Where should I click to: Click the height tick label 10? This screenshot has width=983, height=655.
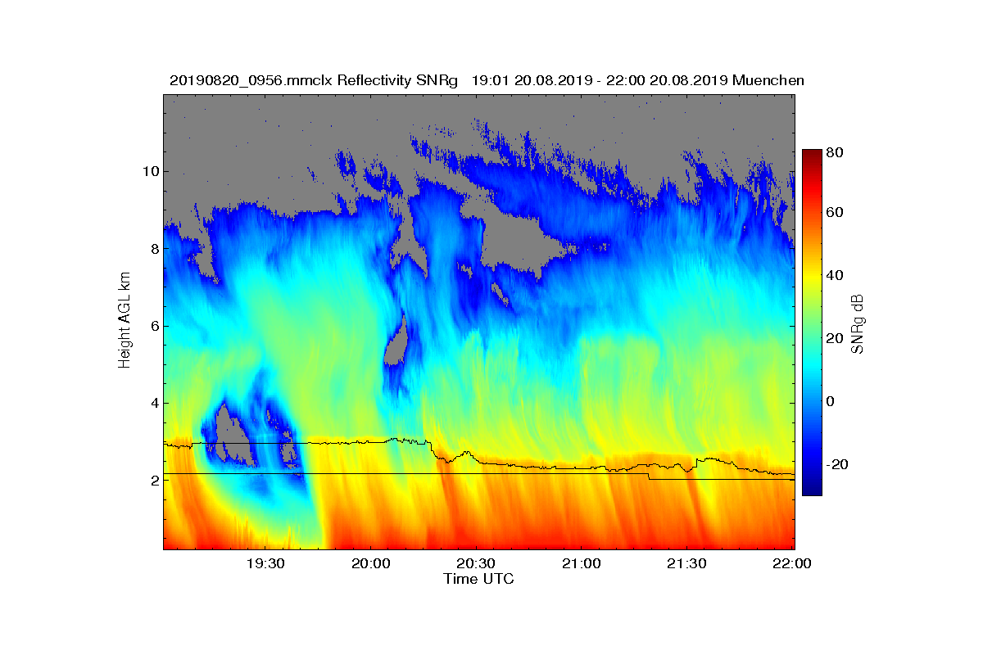click(149, 171)
